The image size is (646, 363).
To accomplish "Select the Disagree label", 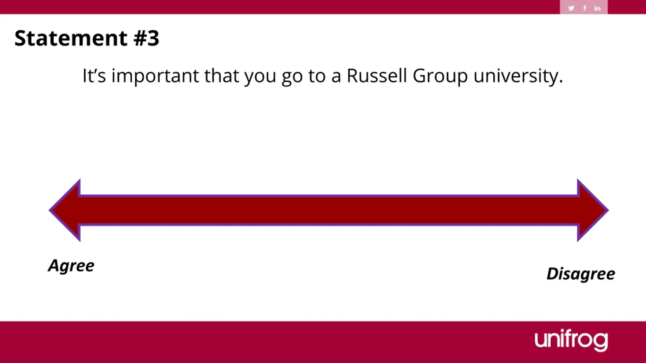I will coord(581,274).
